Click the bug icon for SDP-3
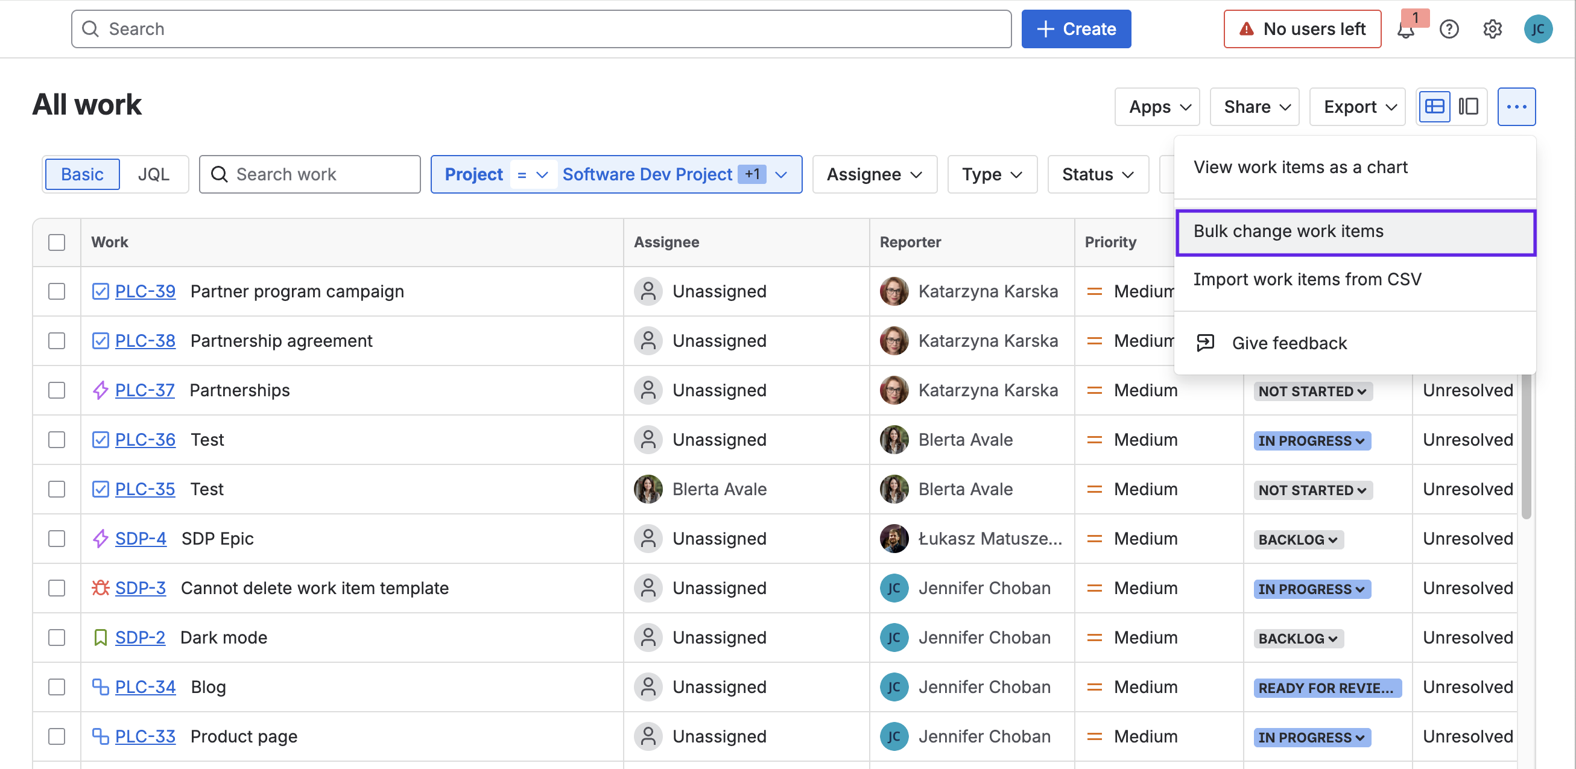 tap(100, 588)
